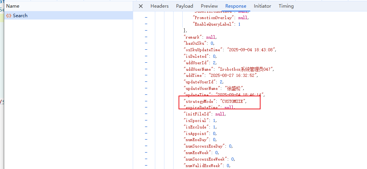Click the "hasOsSku" key text
The image size is (367, 169).
[195, 43]
